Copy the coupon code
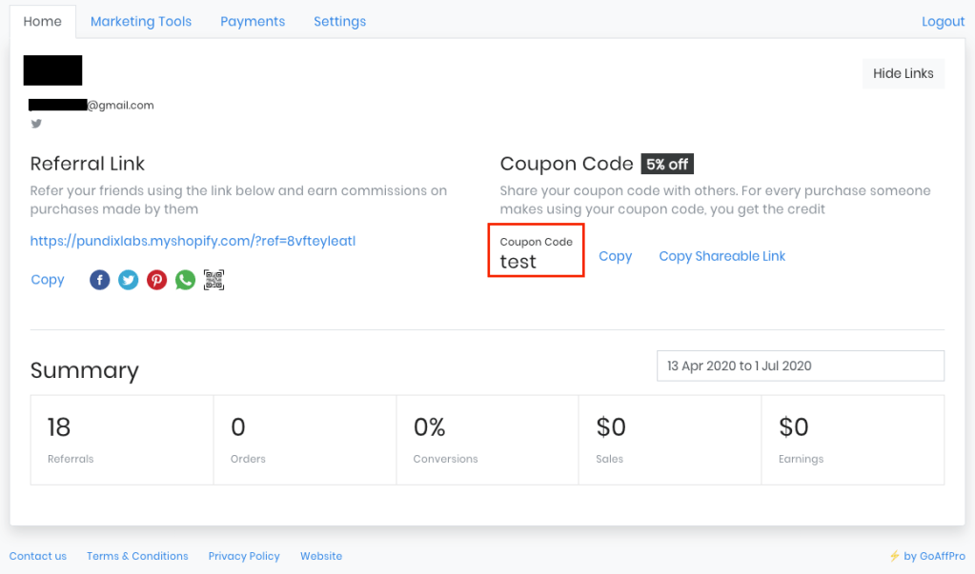 coord(615,256)
